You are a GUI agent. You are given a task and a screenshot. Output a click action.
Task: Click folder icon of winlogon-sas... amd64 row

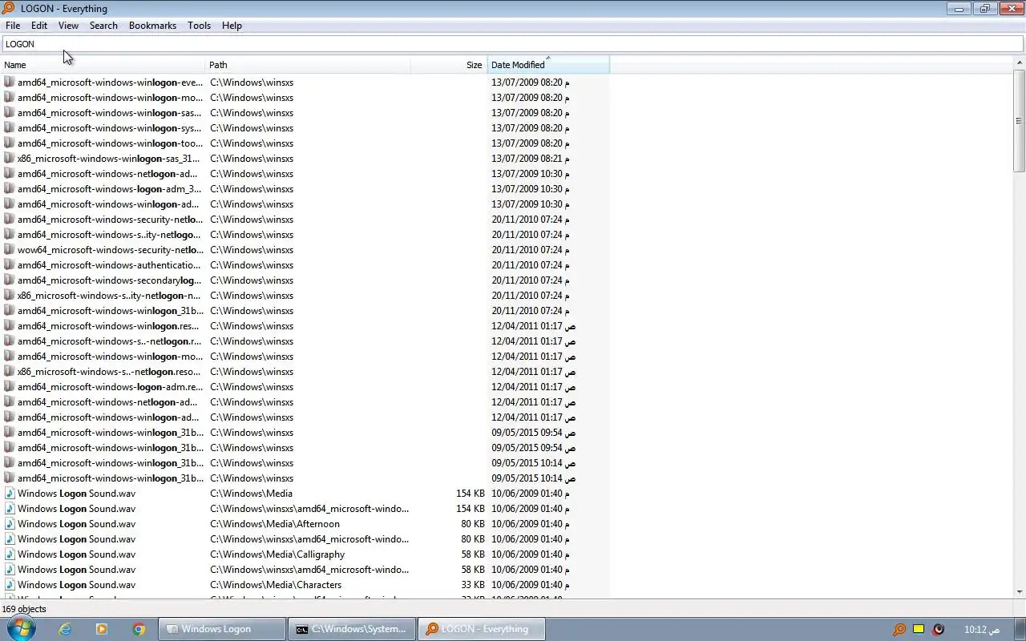10,112
